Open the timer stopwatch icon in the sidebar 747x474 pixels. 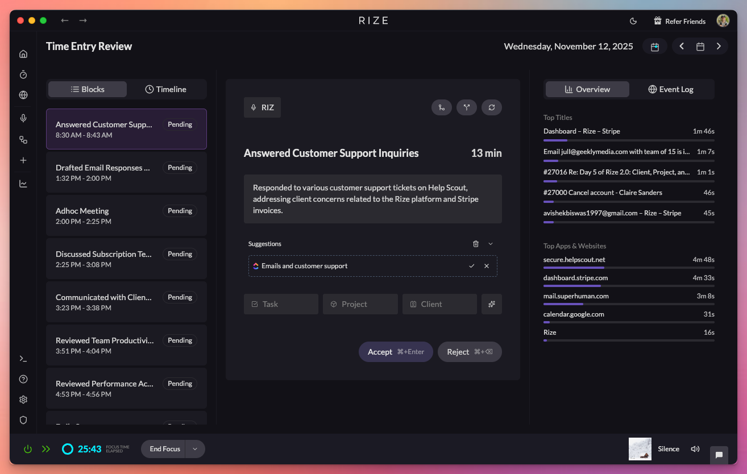coord(23,74)
